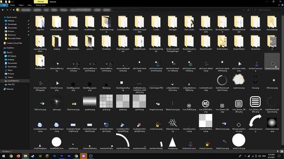Select the MotorCursor.png file

pyautogui.click(x=222, y=125)
